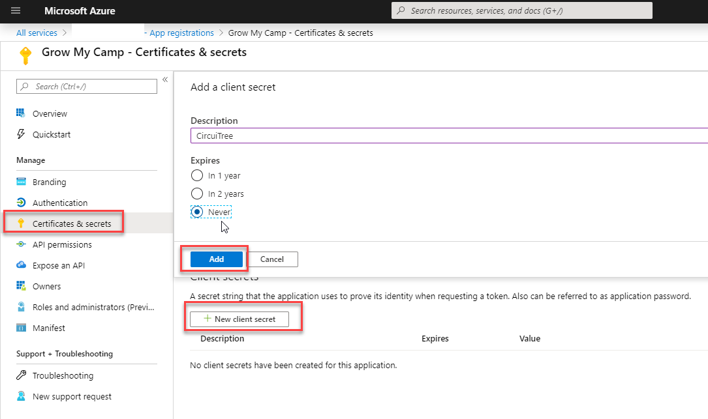This screenshot has height=419, width=708.
Task: Click the Expose an API cloud icon
Action: [21, 265]
